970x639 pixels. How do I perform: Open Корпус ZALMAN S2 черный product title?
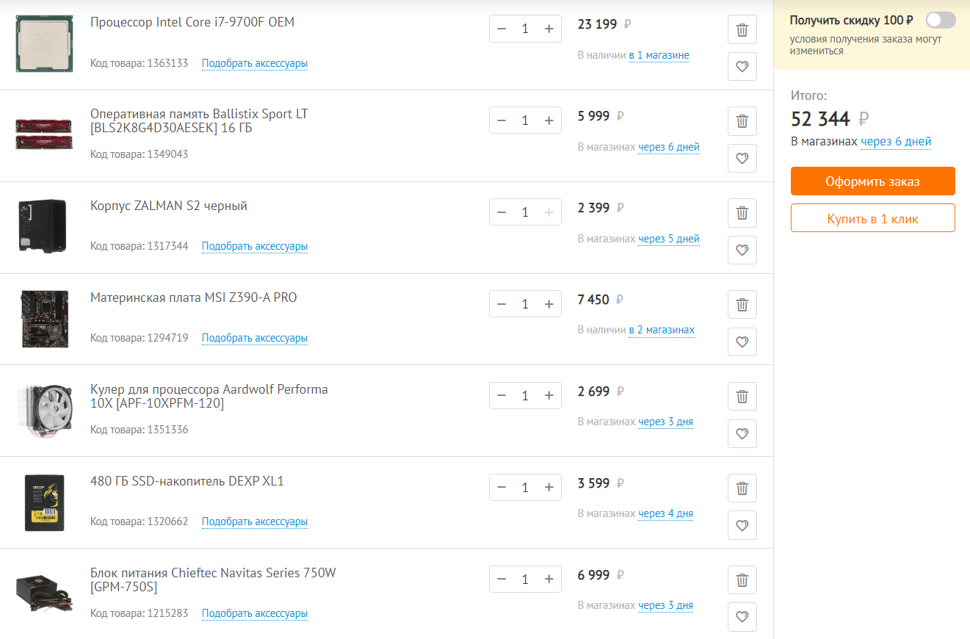(x=169, y=206)
